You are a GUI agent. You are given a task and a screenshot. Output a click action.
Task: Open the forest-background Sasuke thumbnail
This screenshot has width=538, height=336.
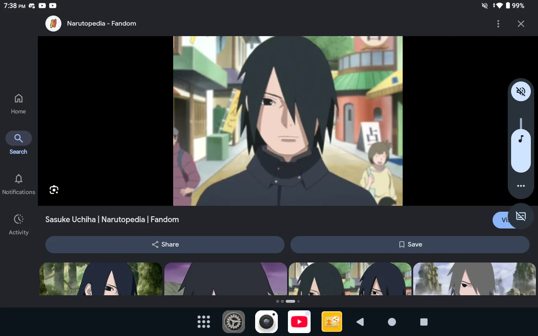pyautogui.click(x=101, y=279)
